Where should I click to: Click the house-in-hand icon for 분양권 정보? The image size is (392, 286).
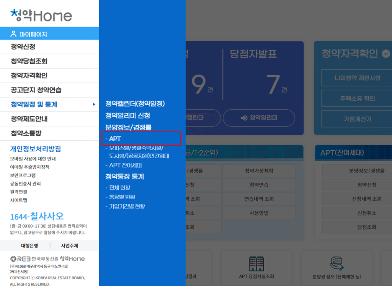[336, 264]
